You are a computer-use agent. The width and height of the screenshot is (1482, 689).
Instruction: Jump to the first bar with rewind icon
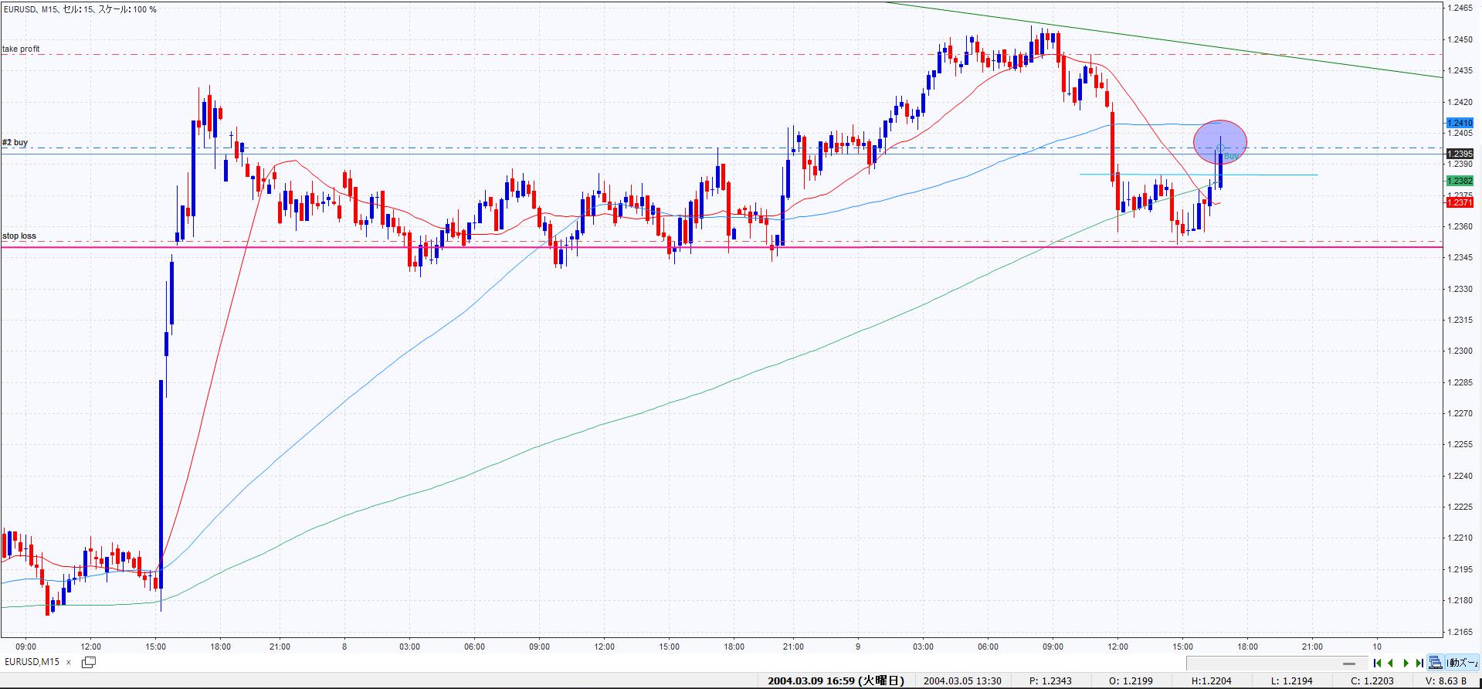(x=1377, y=663)
